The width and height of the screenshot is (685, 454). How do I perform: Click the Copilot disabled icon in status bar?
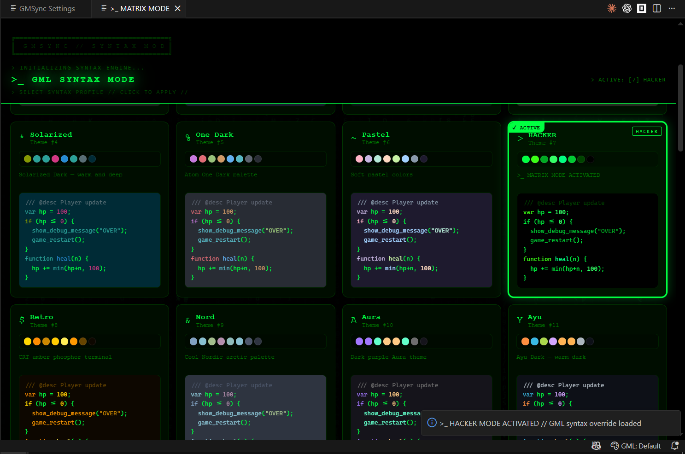[596, 446]
